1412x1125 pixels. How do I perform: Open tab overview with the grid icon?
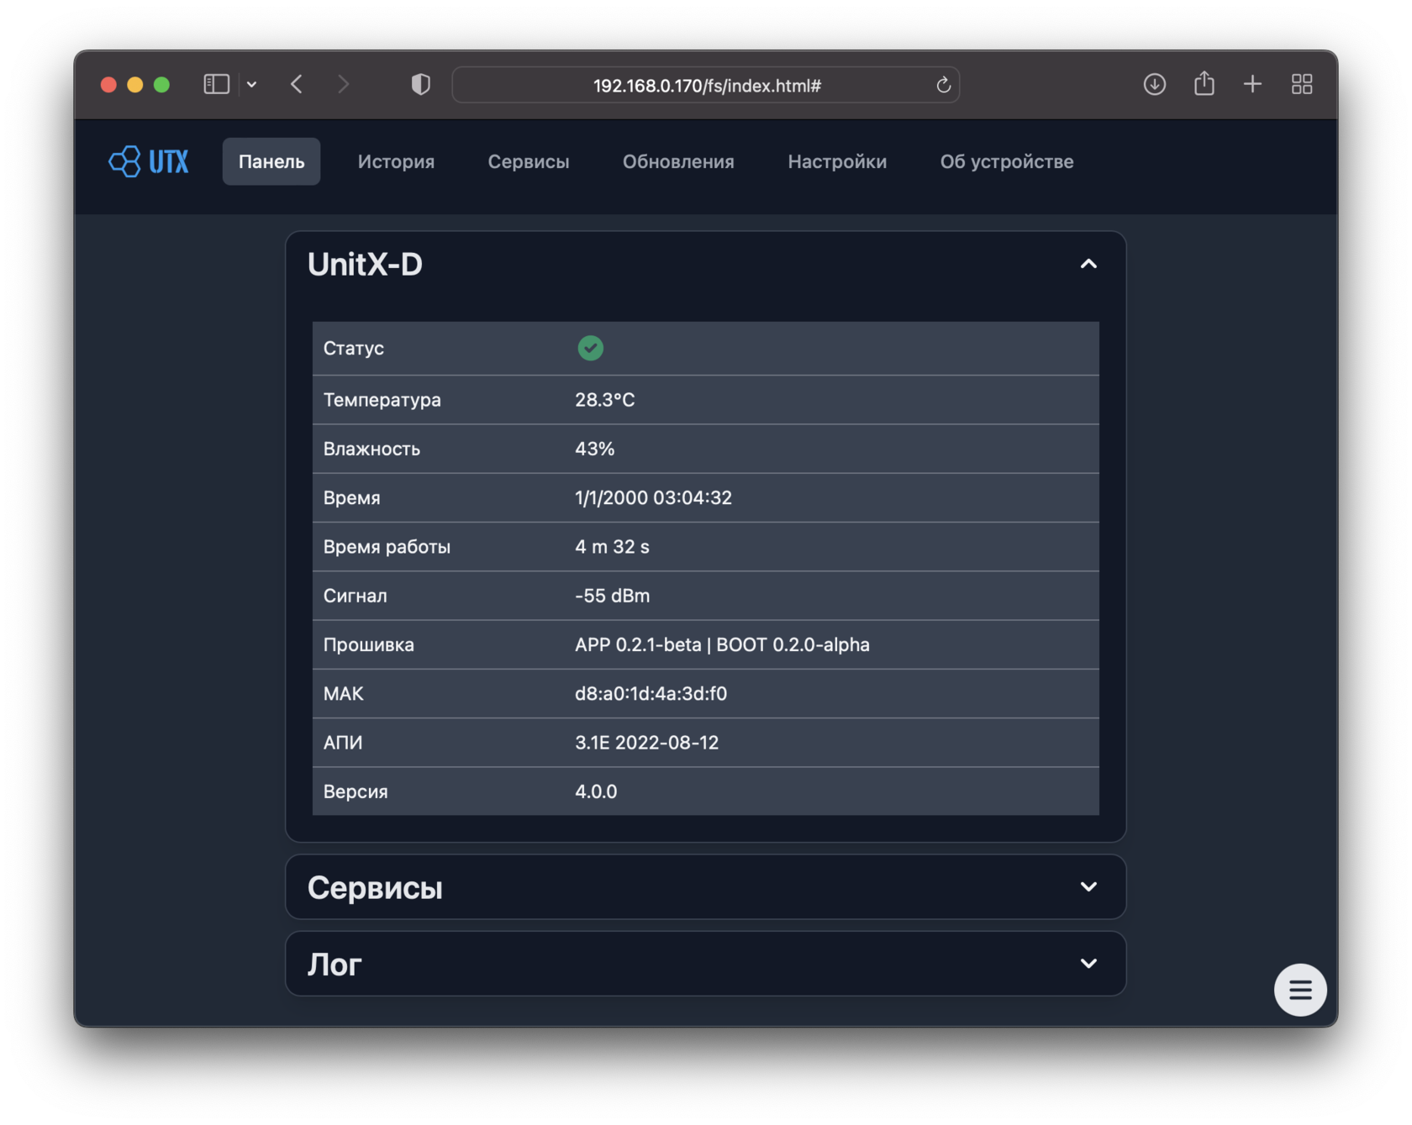[1303, 84]
